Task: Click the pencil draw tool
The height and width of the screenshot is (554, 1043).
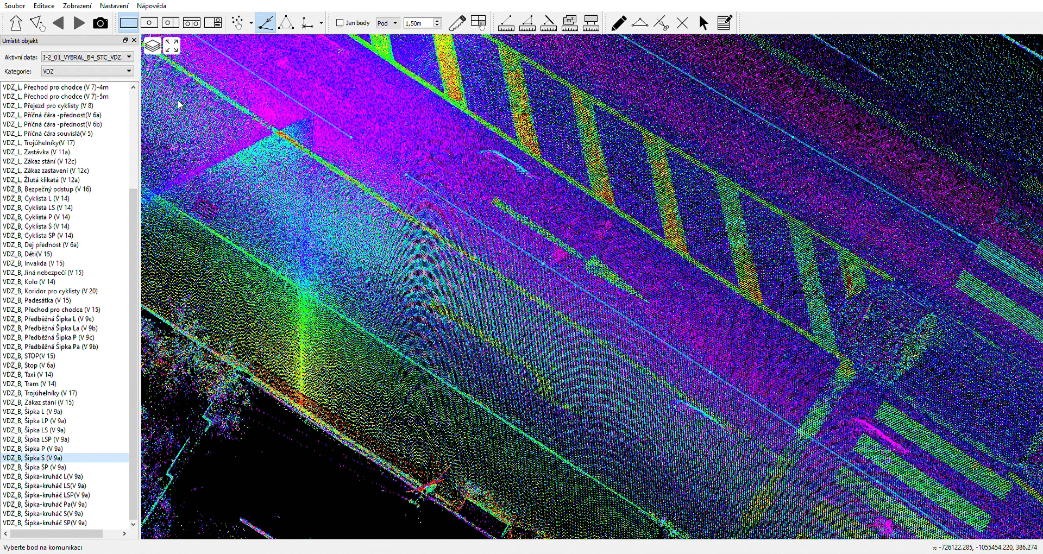Action: coord(618,23)
